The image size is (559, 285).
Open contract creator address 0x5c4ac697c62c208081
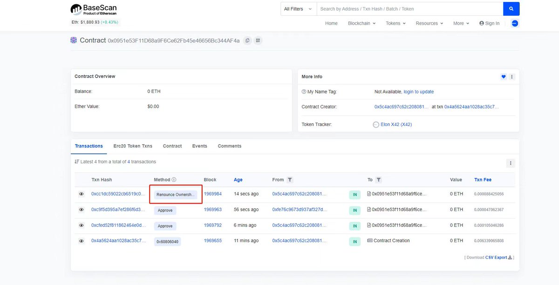click(402, 106)
